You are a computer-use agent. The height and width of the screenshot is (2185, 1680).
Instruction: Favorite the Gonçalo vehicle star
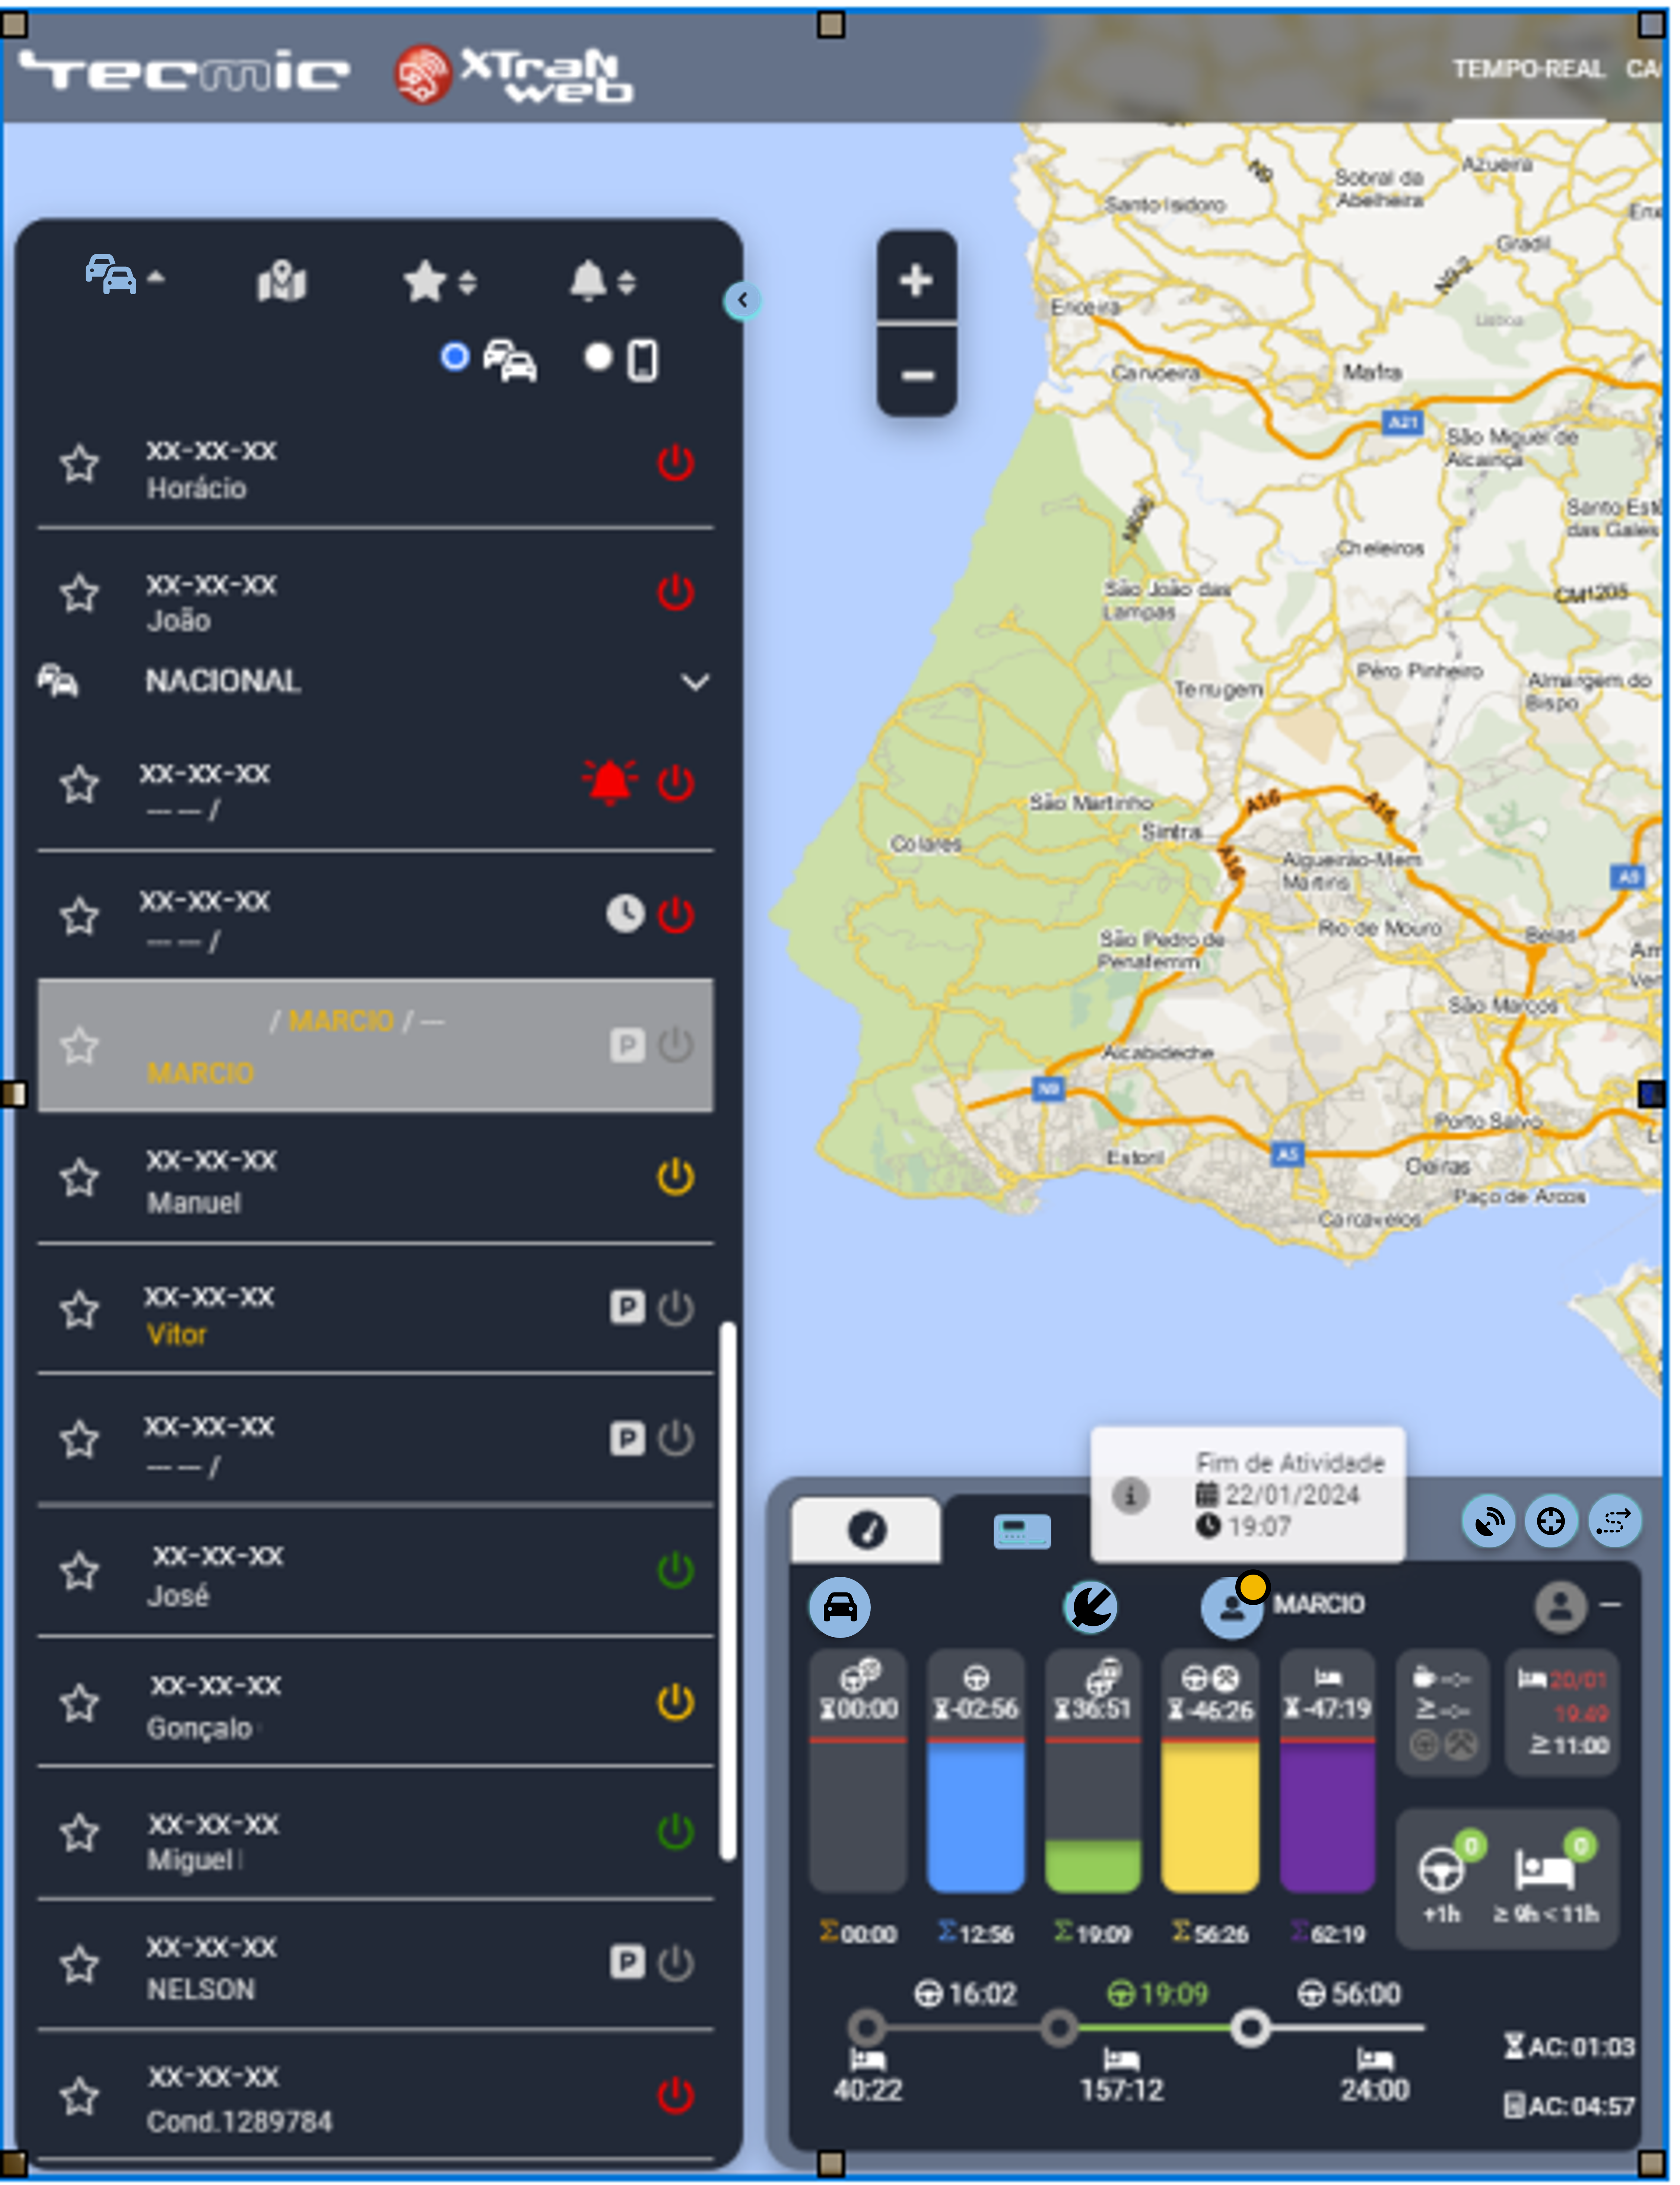click(79, 1703)
